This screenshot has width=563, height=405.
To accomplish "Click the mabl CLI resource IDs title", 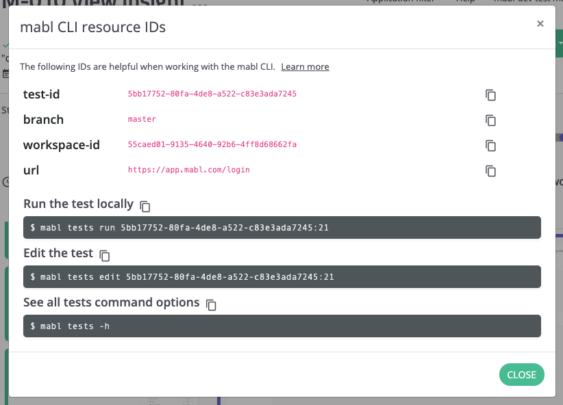I will [92, 27].
